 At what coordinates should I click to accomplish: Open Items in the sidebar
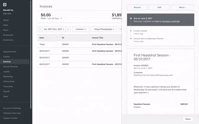[x=6, y=30]
